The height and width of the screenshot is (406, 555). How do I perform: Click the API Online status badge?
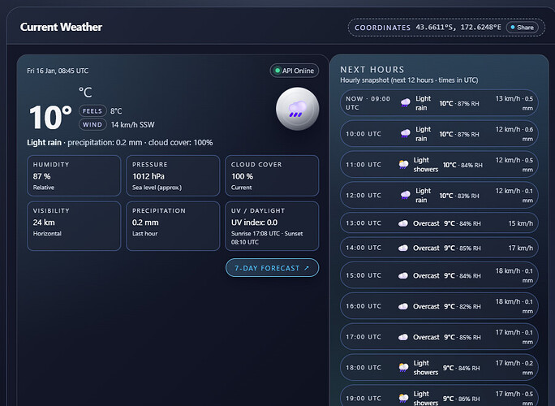pos(294,71)
